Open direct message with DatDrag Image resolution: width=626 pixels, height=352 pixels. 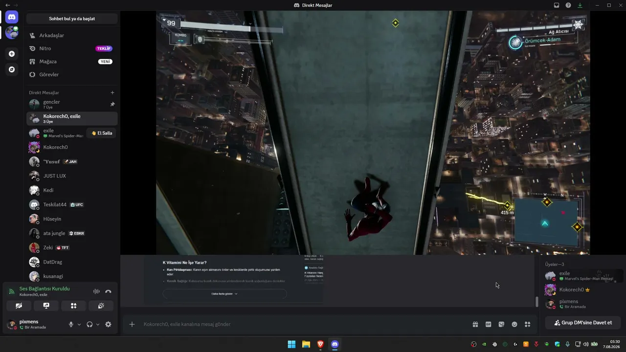pos(72,262)
